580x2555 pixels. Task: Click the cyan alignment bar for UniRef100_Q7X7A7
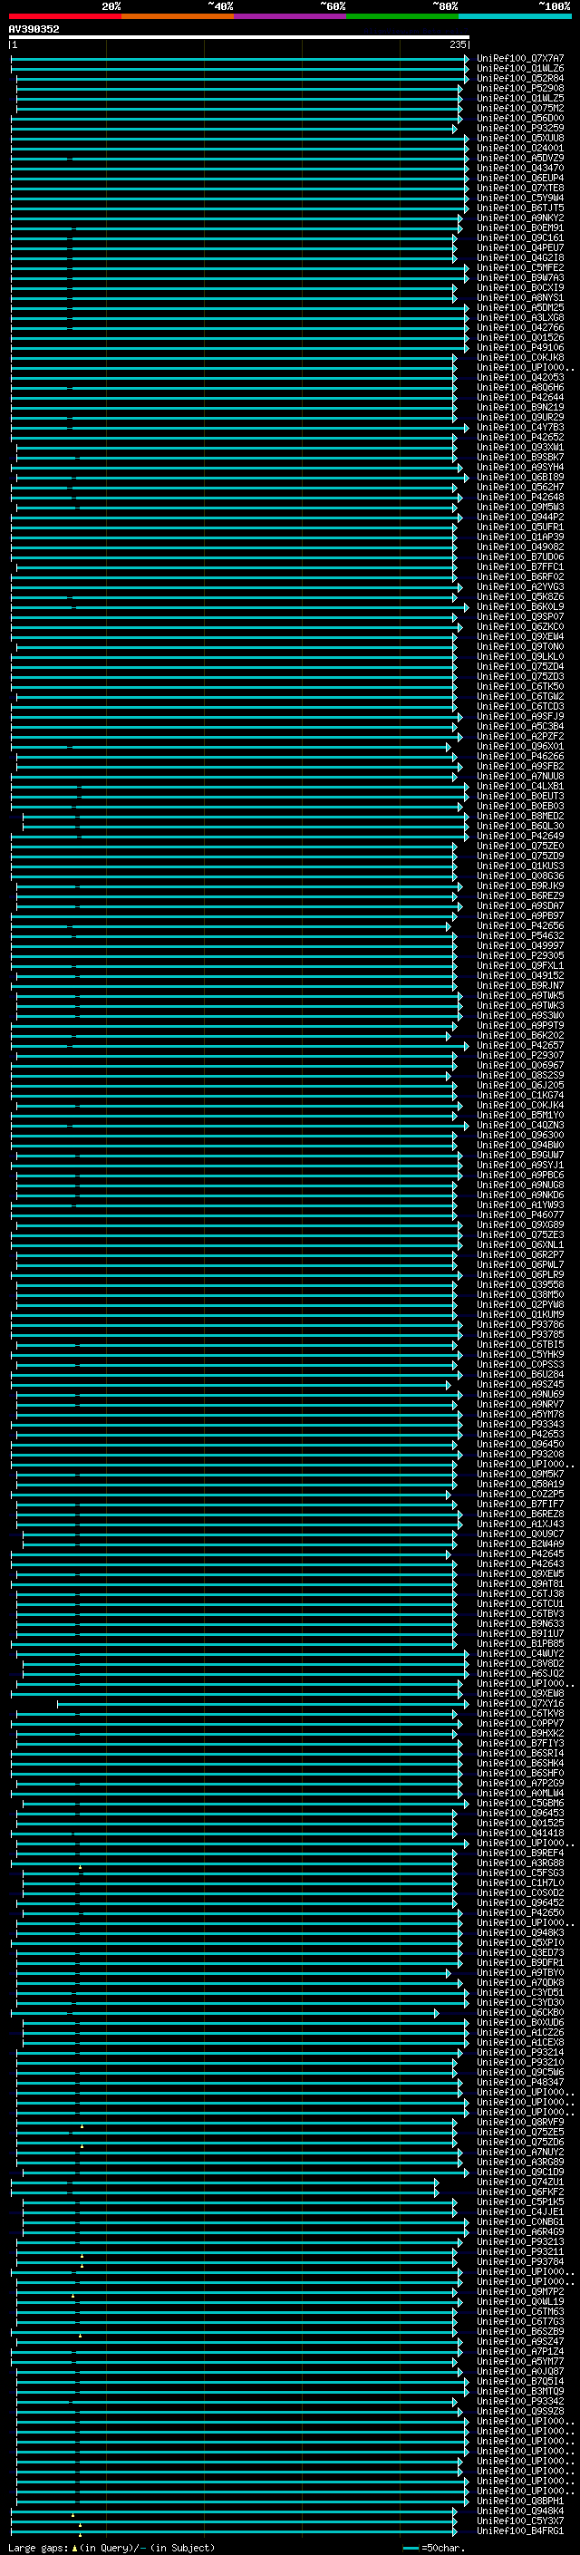[239, 59]
